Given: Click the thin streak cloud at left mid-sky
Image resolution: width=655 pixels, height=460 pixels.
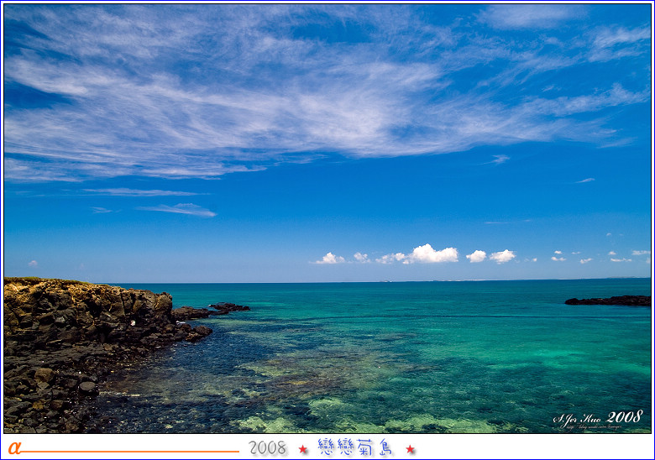Looking at the screenshot, I should (x=178, y=210).
